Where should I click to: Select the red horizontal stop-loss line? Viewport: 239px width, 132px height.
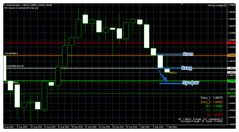(98, 43)
